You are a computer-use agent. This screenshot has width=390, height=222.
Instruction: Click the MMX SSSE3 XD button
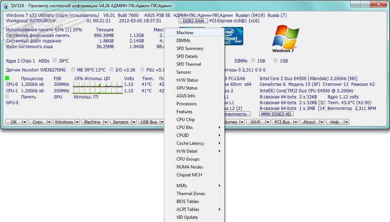point(276,114)
